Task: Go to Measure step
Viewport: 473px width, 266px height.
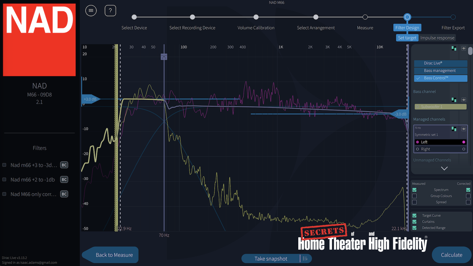Action: pos(365,28)
